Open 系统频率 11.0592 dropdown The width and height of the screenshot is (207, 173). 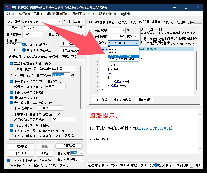point(116,30)
